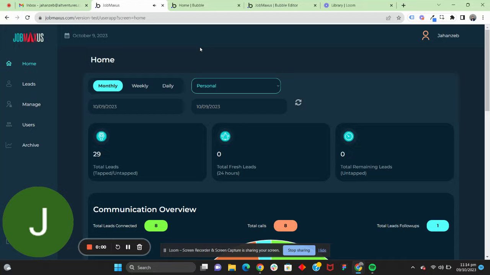This screenshot has height=275, width=490.
Task: Delete the Loom recording with the trash icon
Action: [x=139, y=247]
